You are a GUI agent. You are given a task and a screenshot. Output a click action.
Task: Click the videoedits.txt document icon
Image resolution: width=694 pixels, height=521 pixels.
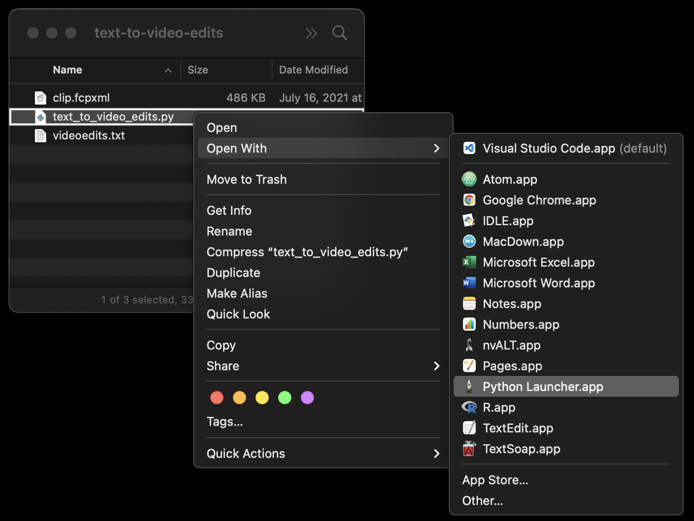[41, 136]
